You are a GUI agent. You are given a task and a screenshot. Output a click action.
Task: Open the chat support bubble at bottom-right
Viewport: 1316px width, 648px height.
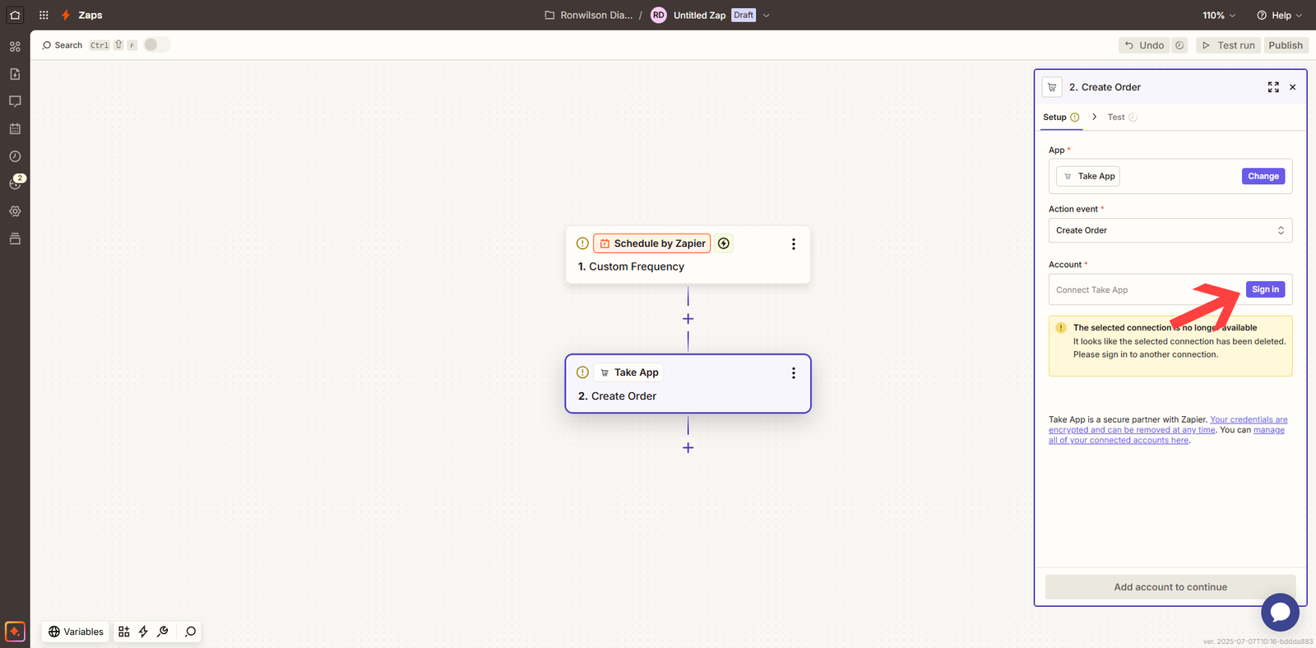(x=1280, y=613)
